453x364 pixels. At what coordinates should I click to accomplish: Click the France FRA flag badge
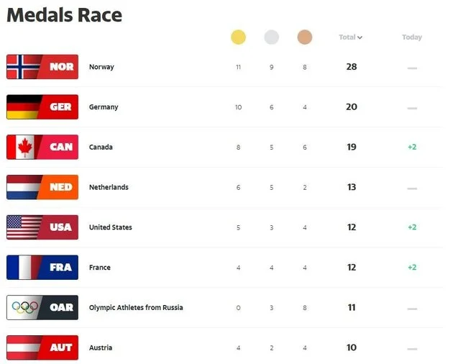coord(41,268)
